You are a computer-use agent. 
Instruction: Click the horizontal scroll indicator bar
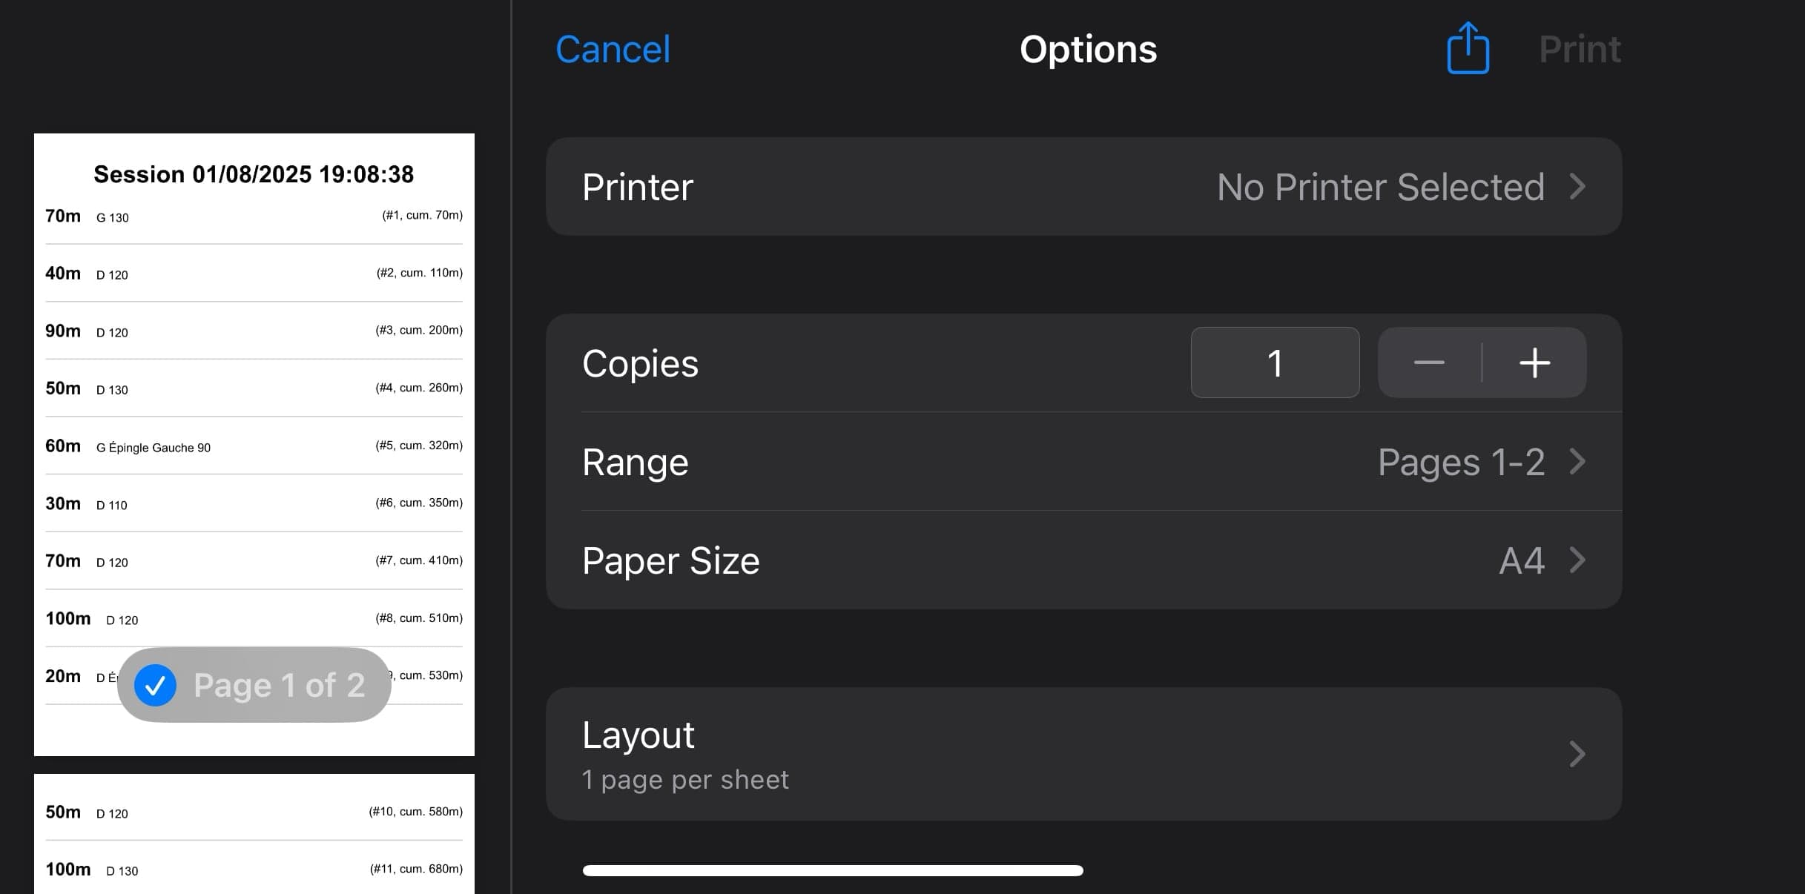click(832, 870)
